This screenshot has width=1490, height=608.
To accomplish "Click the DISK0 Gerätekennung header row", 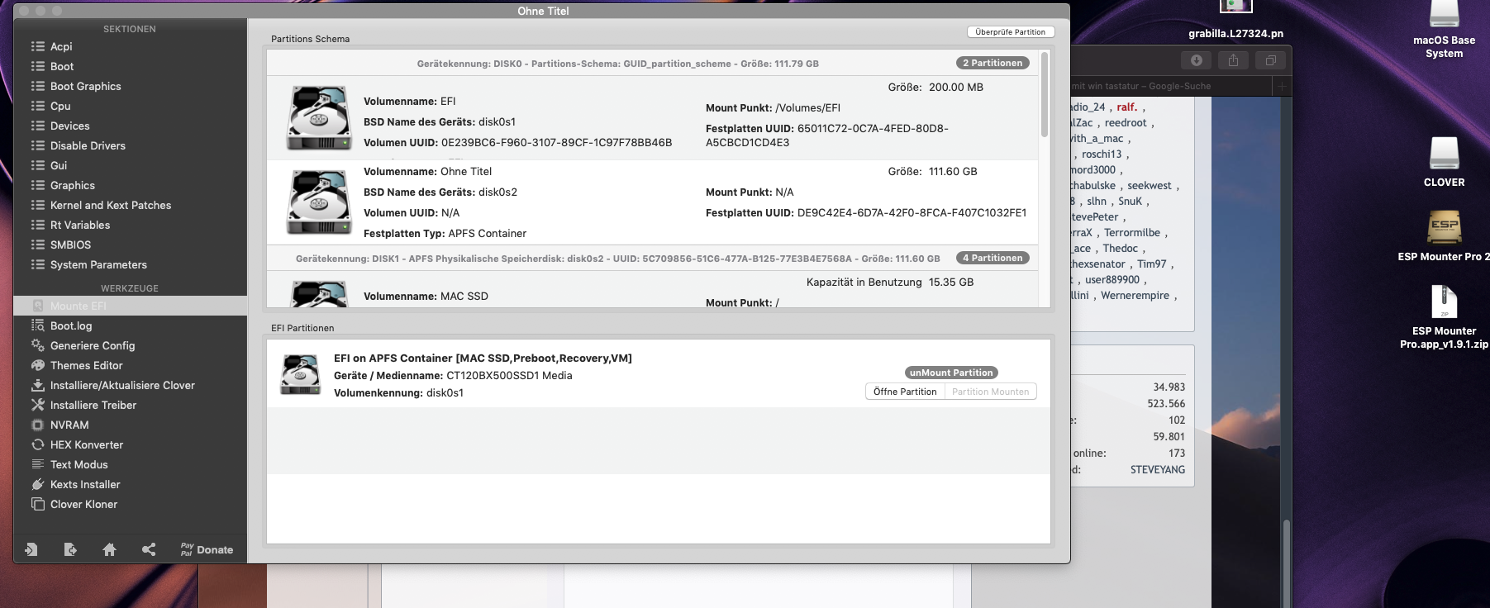I will tap(653, 64).
